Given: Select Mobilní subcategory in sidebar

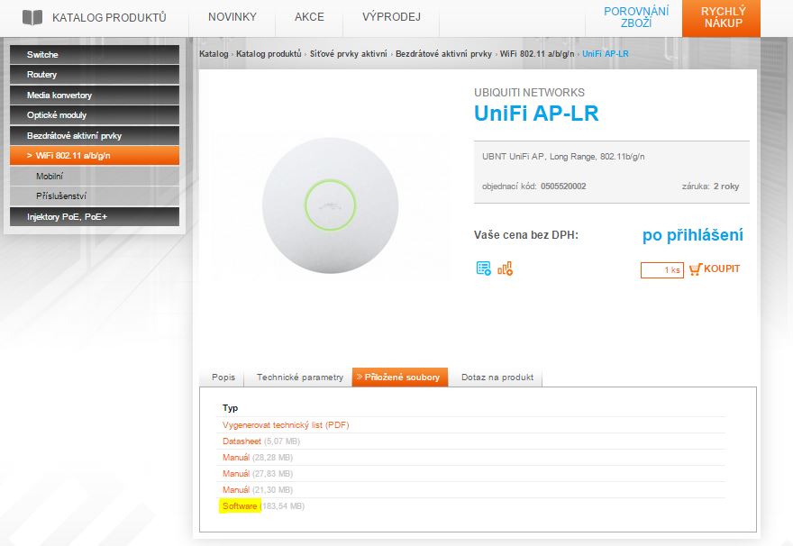Looking at the screenshot, I should tap(95, 176).
